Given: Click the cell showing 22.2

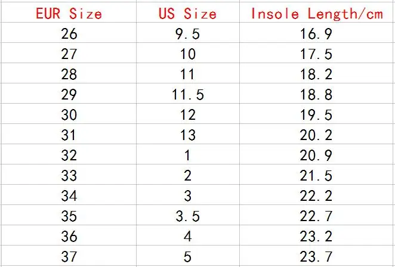Looking at the screenshot, I should click(317, 195).
